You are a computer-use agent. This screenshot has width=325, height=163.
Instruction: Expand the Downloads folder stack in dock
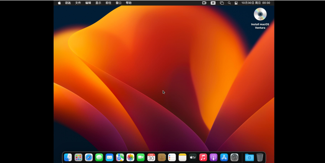pyautogui.click(x=249, y=157)
